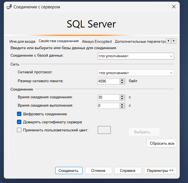
Task: Click the Время ожидания выполнения label
Action: point(46,106)
